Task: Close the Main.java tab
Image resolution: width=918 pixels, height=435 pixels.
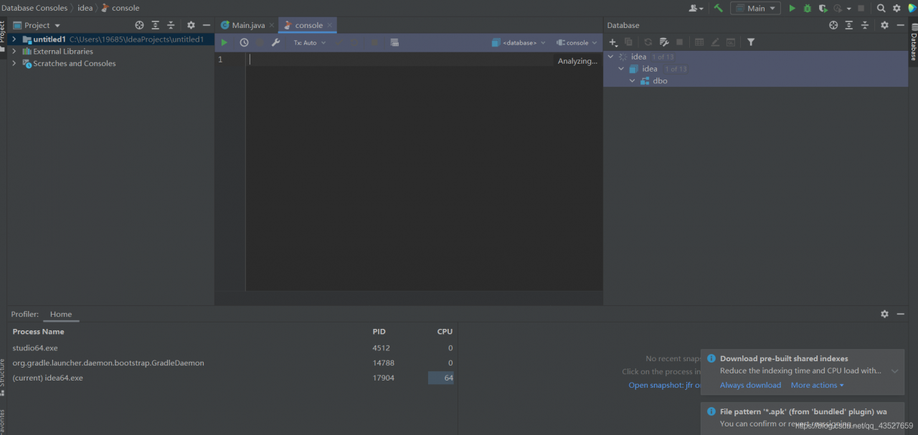Action: pos(271,25)
